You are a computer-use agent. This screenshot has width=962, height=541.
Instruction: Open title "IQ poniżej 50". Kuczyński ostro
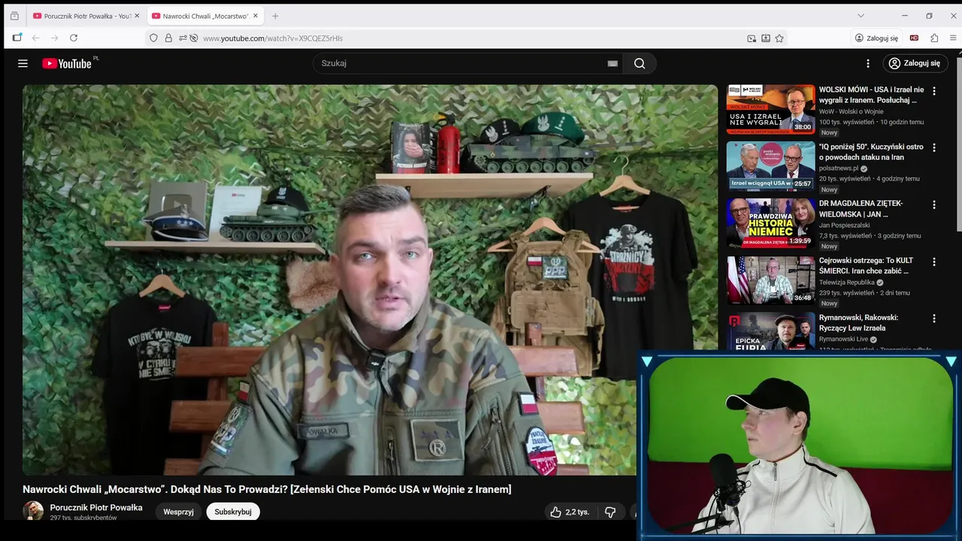(871, 153)
